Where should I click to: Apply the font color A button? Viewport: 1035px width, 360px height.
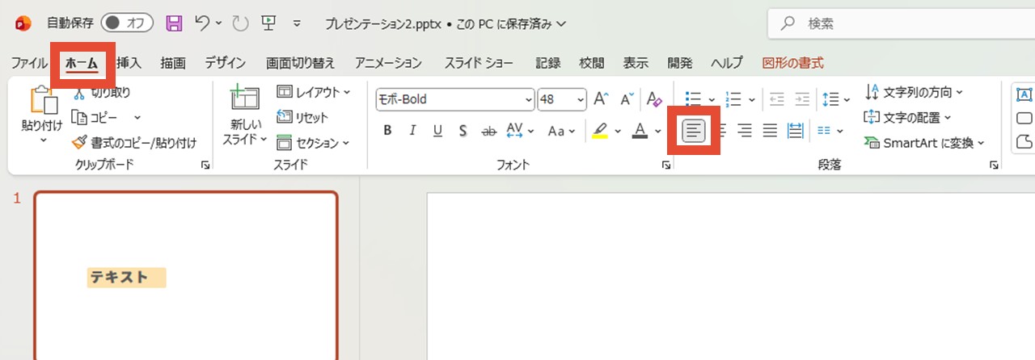[640, 131]
